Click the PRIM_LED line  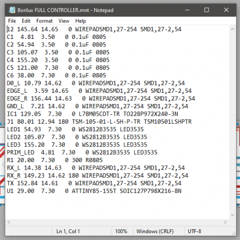[x=82, y=153]
